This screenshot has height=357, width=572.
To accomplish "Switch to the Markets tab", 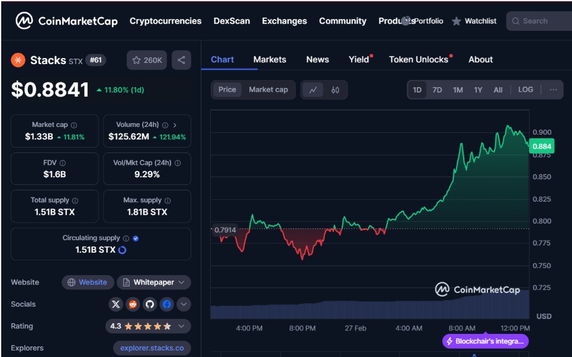I will click(x=269, y=59).
